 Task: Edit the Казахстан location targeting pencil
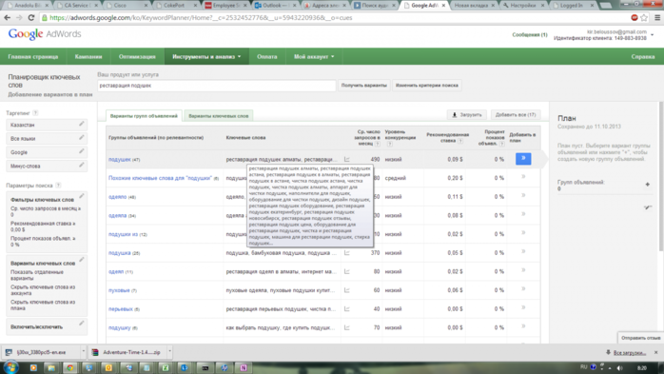click(81, 124)
